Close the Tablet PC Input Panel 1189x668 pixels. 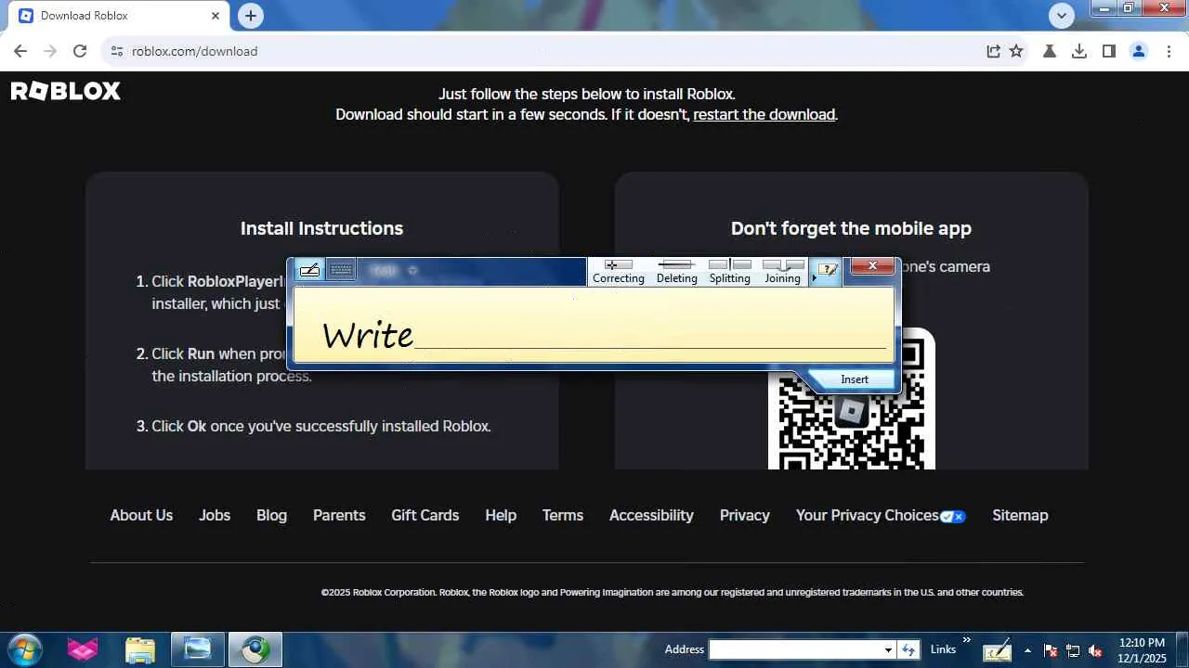[x=872, y=266]
